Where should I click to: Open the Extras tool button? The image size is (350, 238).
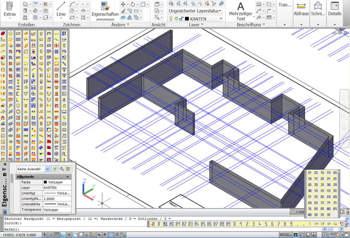coord(9,10)
